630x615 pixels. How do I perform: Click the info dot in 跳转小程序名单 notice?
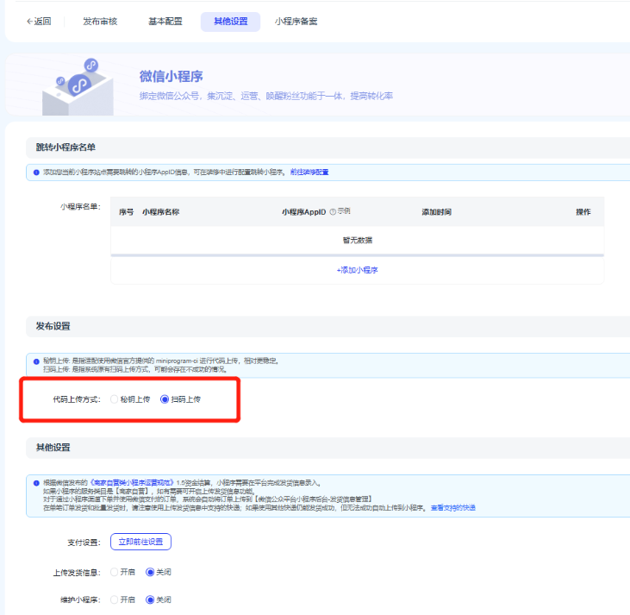point(36,173)
